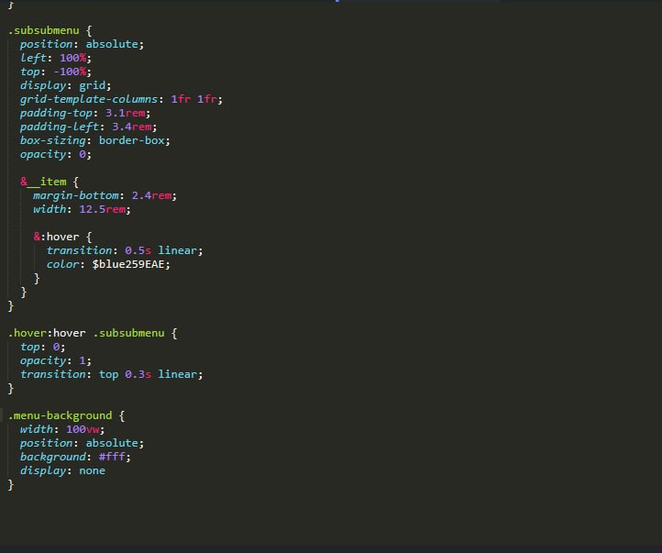Click the '.subsubmenu {' selector line
The image size is (662, 553).
click(50, 30)
